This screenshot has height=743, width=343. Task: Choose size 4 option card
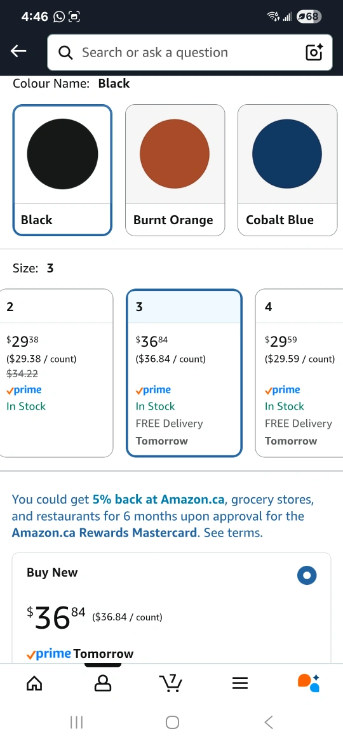[x=299, y=373]
